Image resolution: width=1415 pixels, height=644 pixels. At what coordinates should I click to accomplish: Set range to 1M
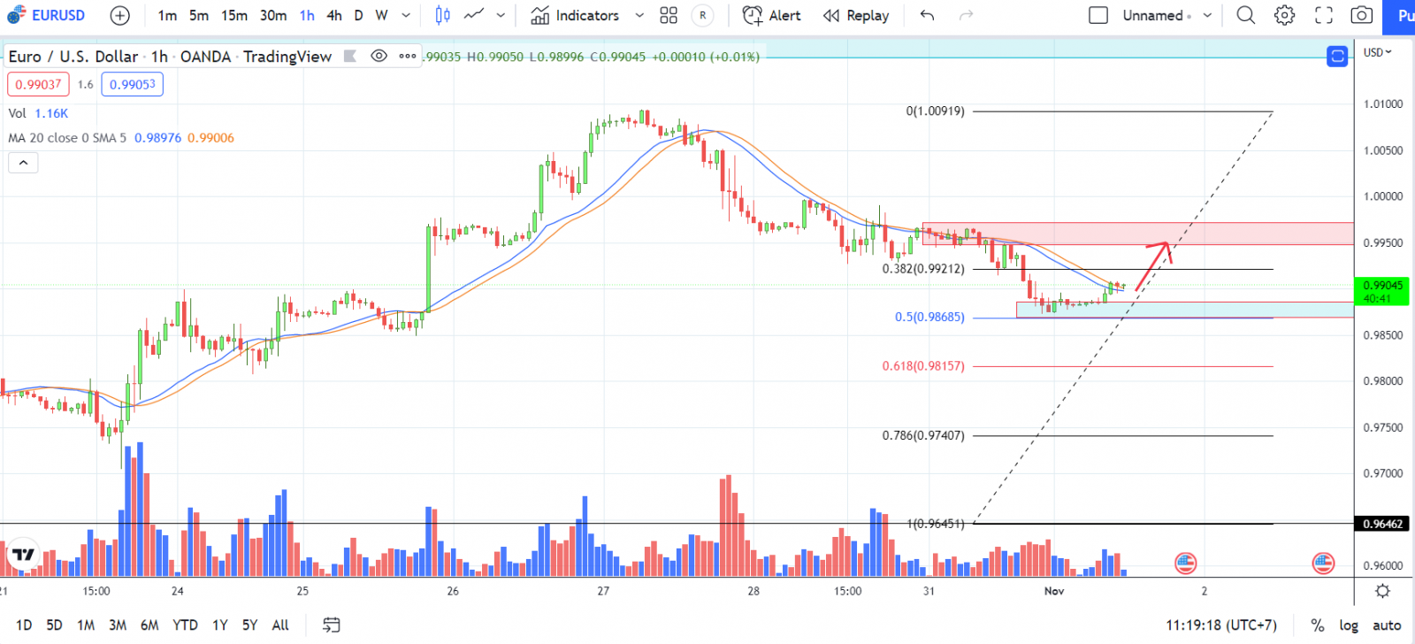click(86, 625)
